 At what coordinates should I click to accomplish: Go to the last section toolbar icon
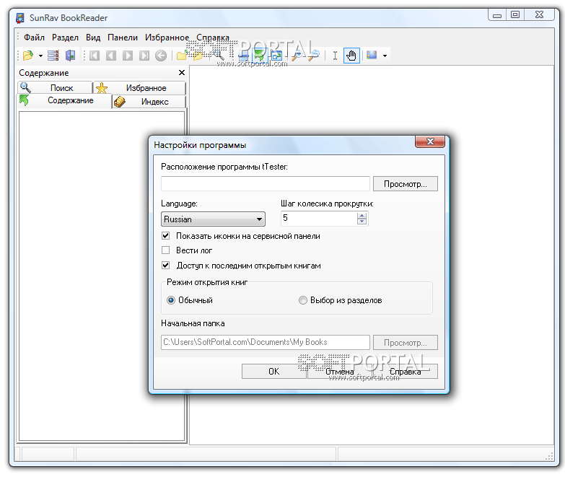(x=144, y=56)
